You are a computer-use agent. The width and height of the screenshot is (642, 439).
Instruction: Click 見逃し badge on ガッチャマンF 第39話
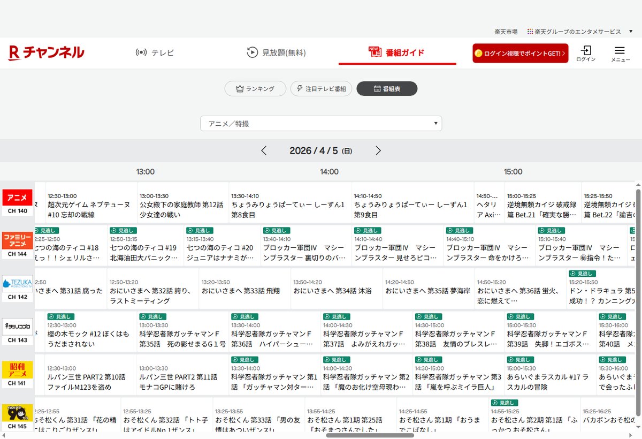521,316
